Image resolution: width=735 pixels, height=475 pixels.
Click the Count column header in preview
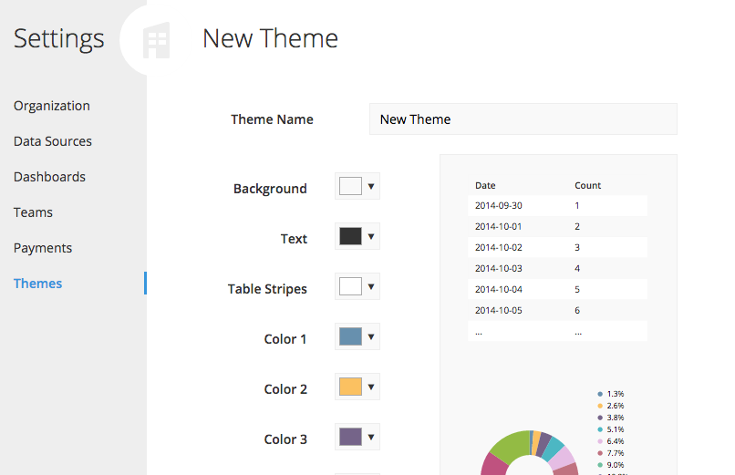588,185
